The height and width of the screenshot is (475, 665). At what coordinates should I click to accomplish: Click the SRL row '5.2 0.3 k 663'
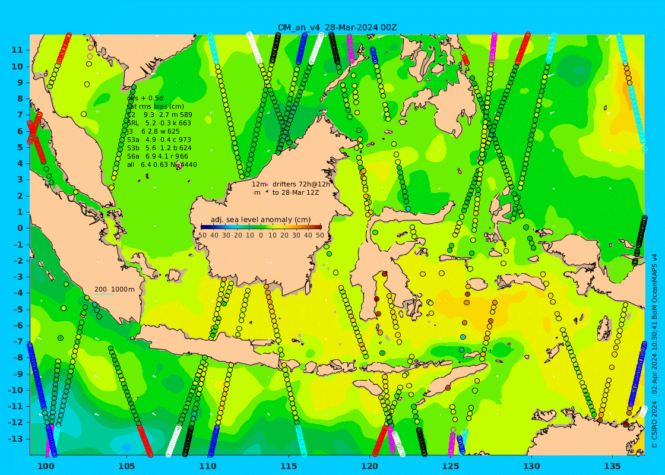159,123
